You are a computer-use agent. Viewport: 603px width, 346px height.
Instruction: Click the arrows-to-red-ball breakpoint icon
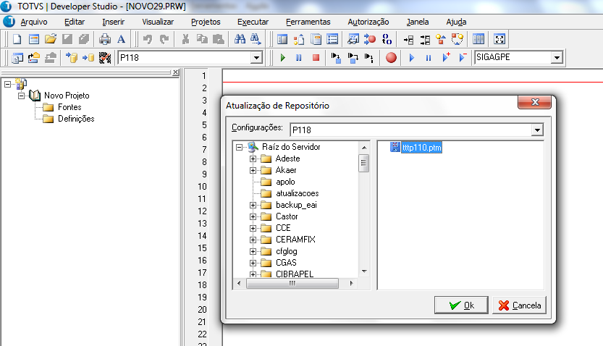point(370,39)
